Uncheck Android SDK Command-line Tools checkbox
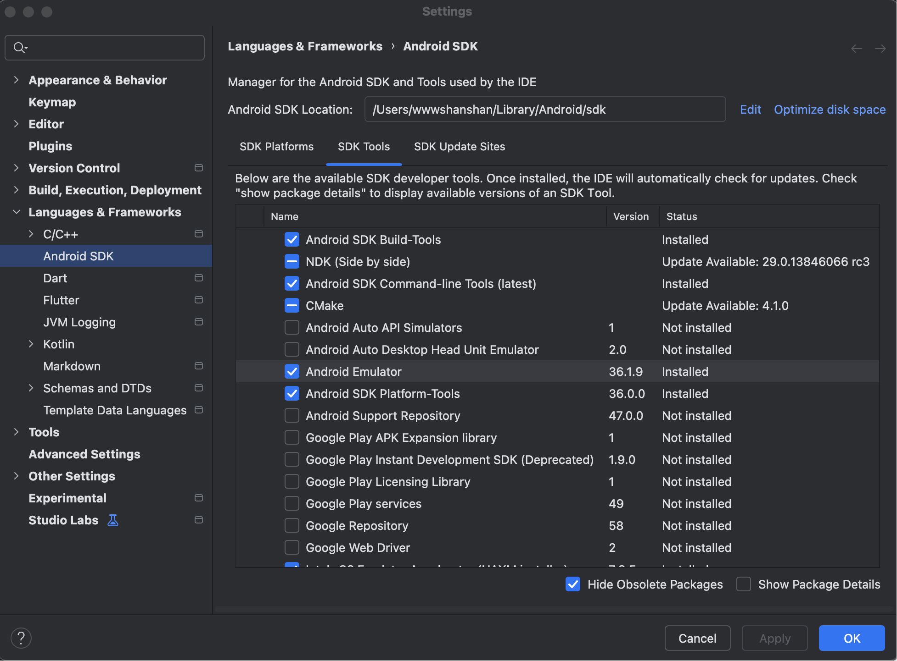Image resolution: width=897 pixels, height=661 pixels. coord(292,284)
